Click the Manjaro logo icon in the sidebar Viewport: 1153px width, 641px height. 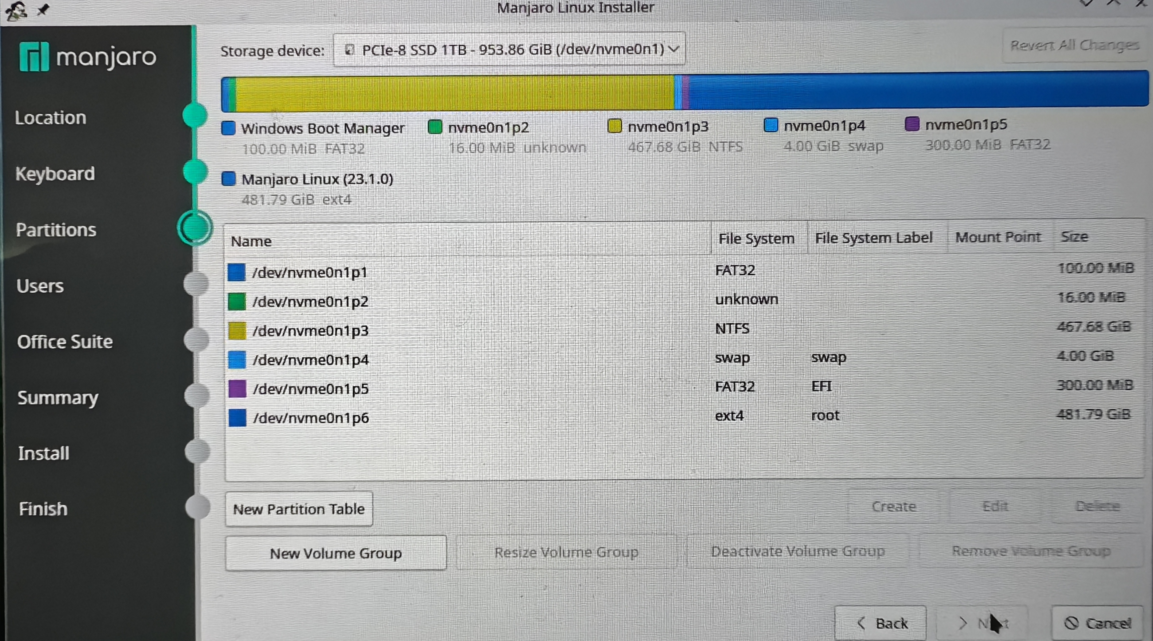pos(34,57)
